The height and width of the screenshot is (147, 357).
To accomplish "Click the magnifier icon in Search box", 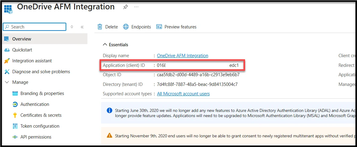I will 7,27.
